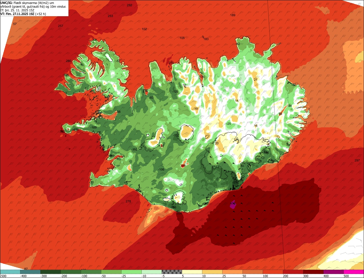Click the legend swatch between 100 and 200
The image size is (364, 278).
pos(273,272)
